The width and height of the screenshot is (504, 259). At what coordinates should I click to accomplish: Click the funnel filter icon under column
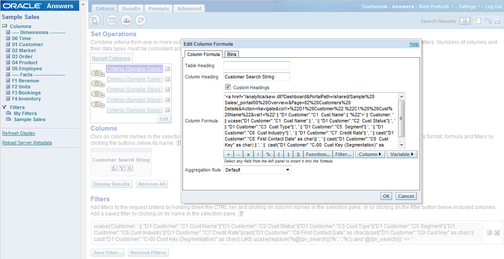122,168
